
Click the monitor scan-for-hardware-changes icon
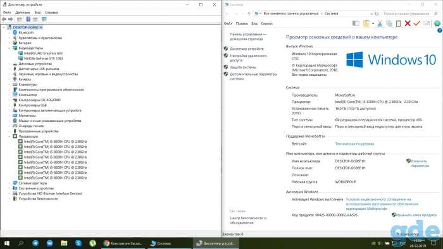tap(44, 19)
